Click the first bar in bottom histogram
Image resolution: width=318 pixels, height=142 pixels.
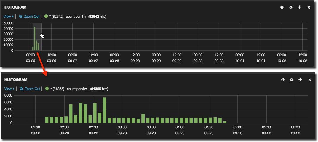(47, 120)
